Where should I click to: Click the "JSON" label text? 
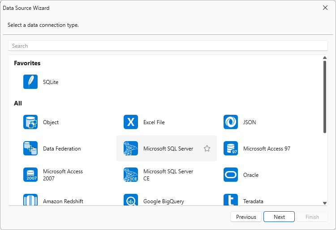coord(250,122)
